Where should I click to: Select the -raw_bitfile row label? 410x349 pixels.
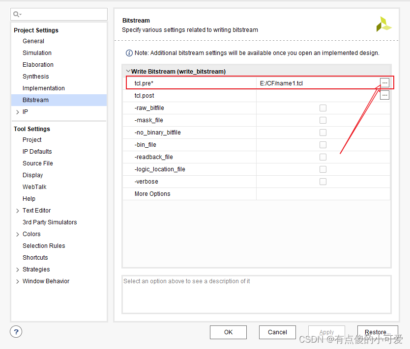(x=149, y=108)
